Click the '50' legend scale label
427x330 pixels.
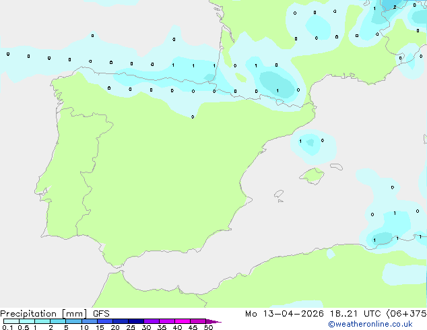point(208,327)
